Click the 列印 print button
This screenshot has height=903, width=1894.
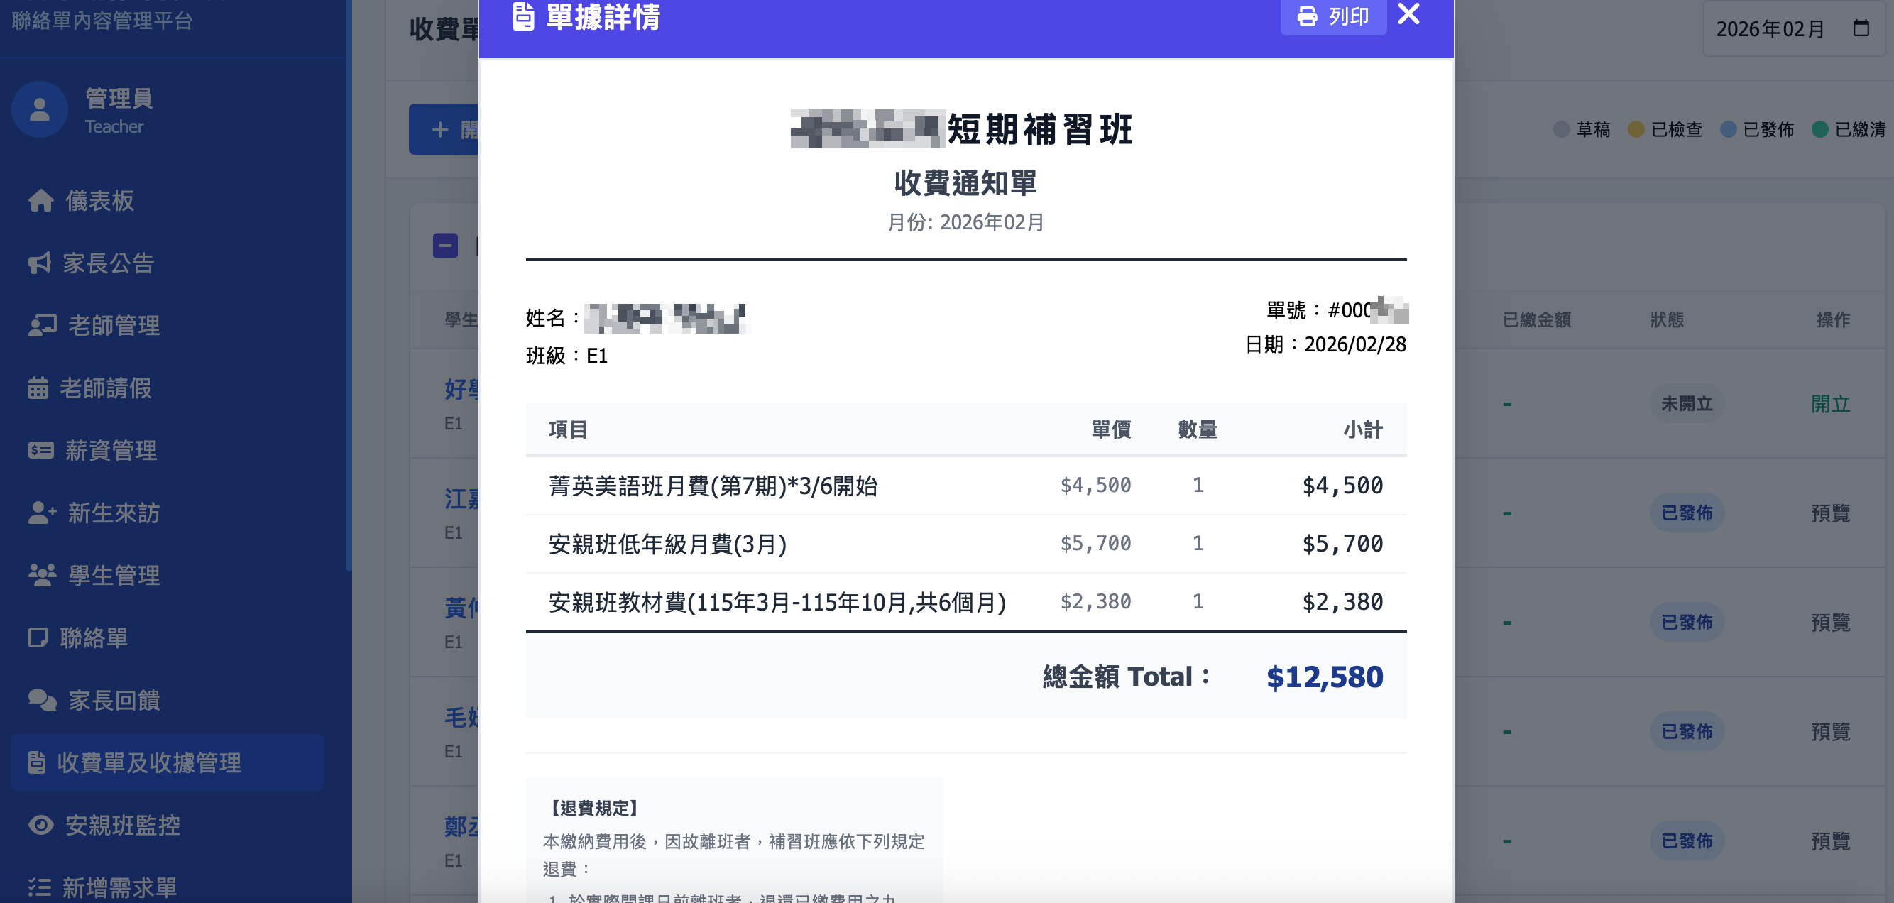point(1333,16)
